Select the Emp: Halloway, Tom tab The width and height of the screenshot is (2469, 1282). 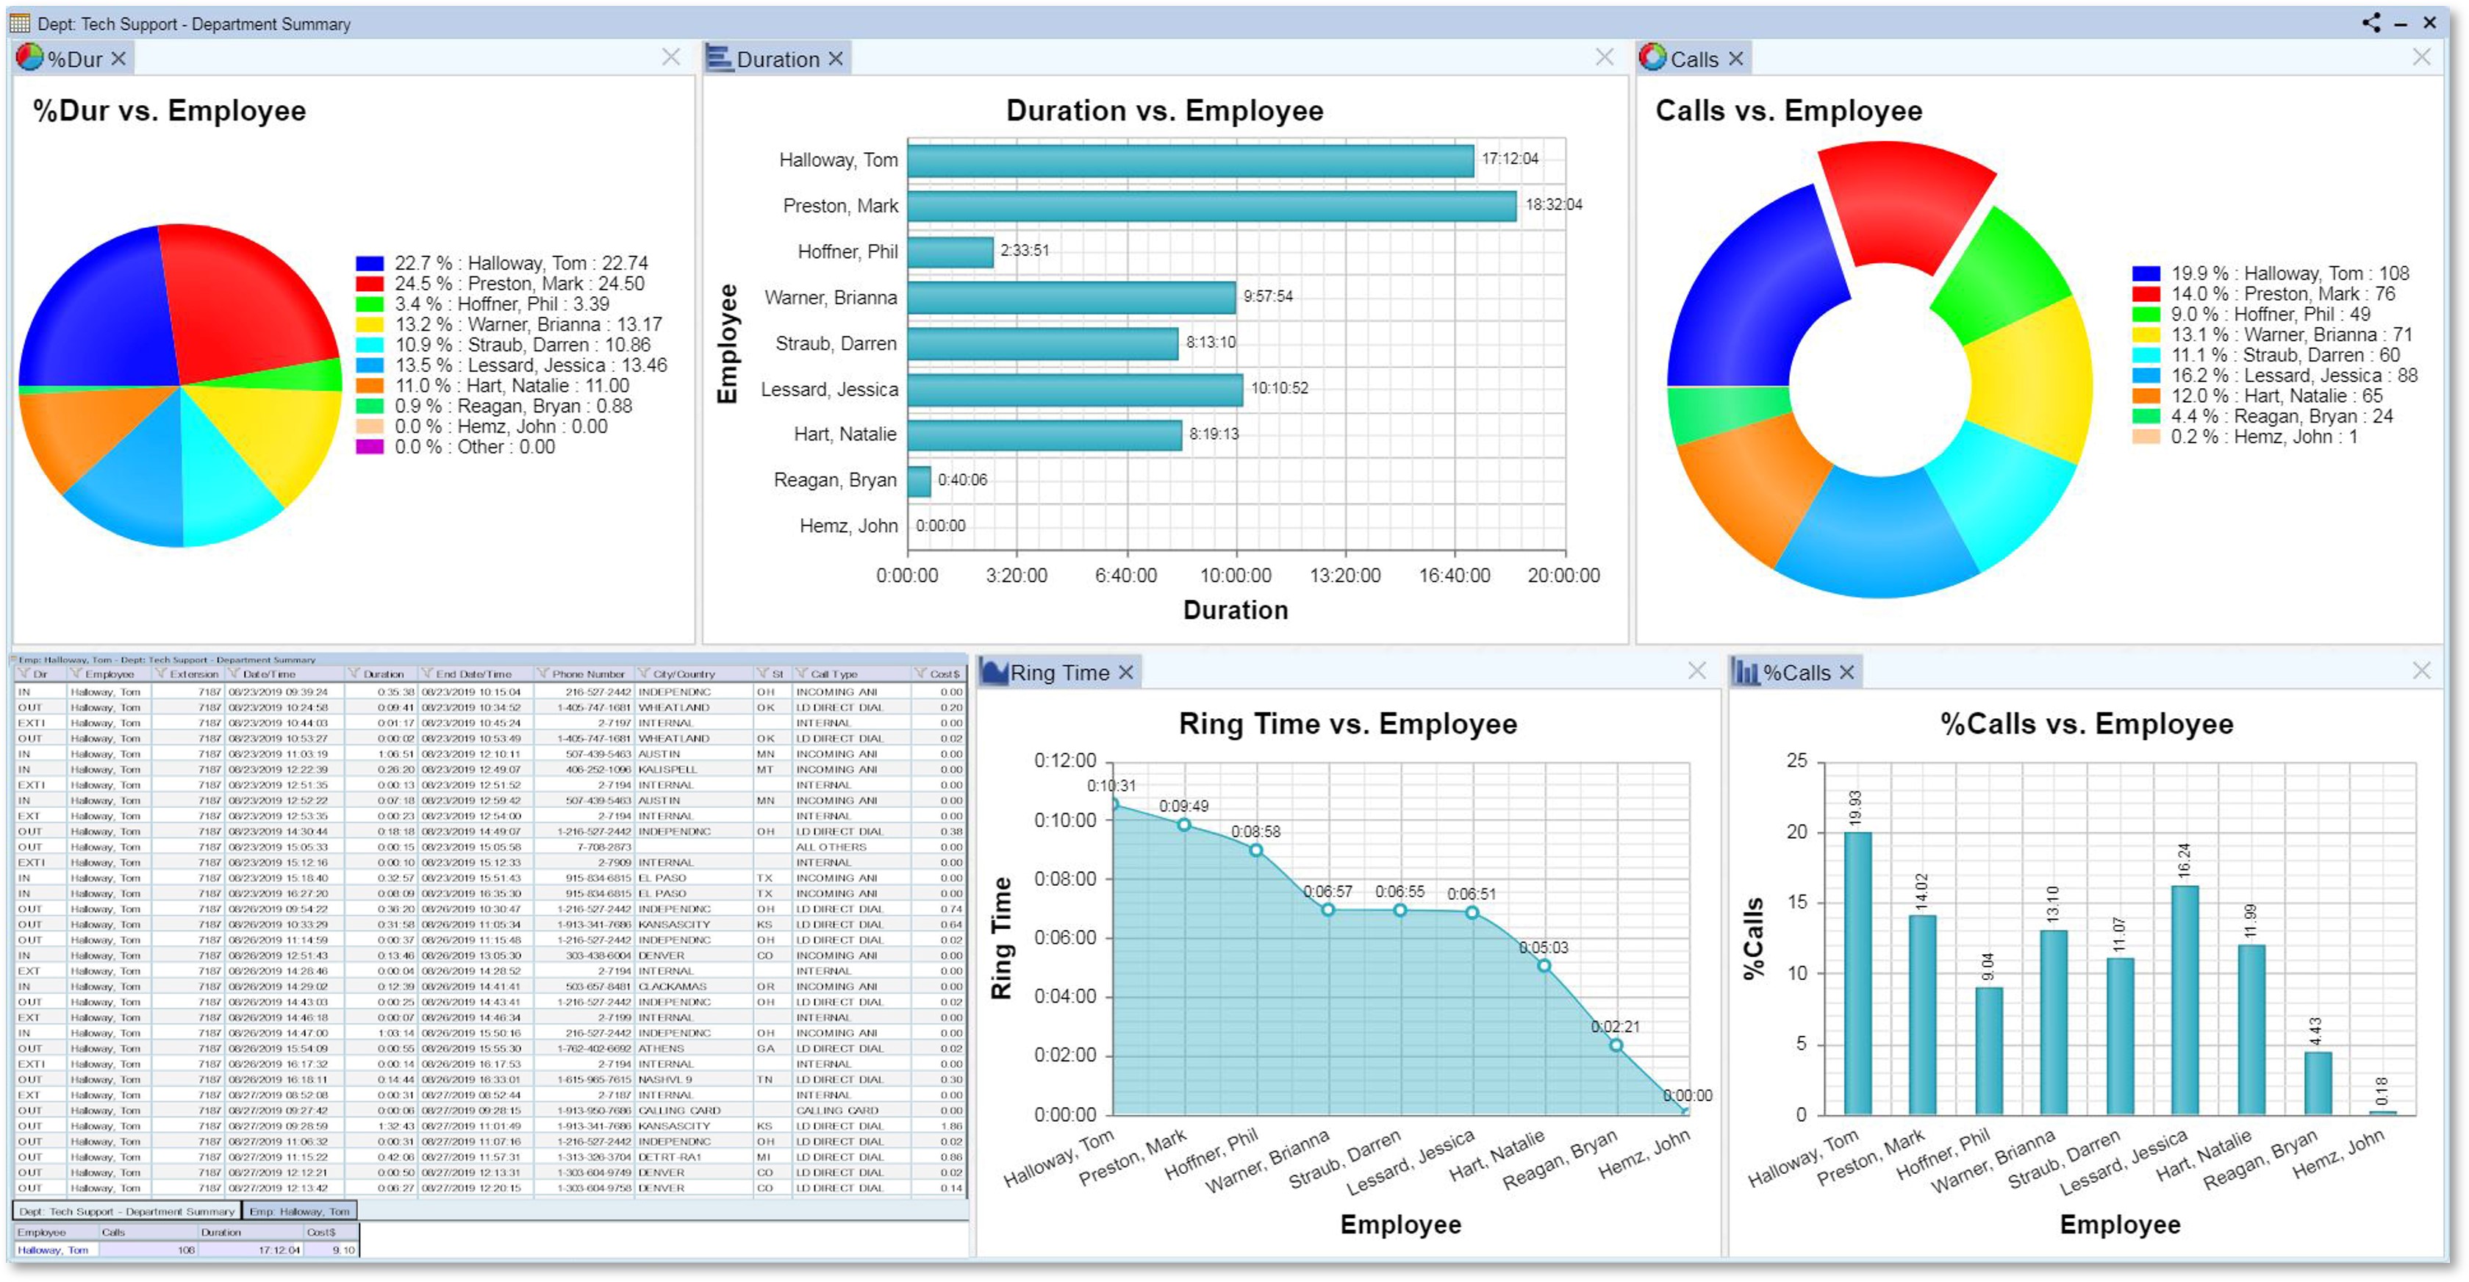305,1212
